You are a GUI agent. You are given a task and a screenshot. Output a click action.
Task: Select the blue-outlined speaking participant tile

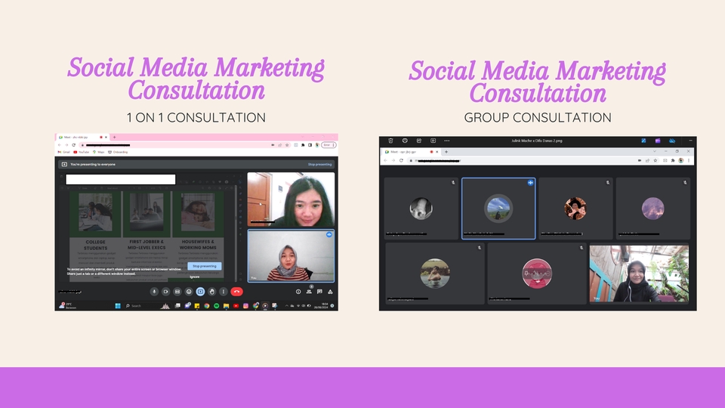(x=498, y=209)
